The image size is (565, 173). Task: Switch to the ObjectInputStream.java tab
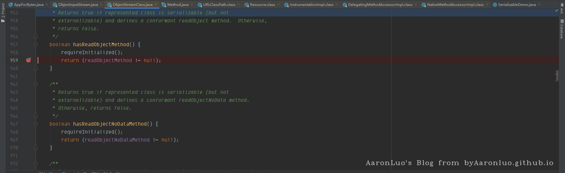click(x=78, y=4)
